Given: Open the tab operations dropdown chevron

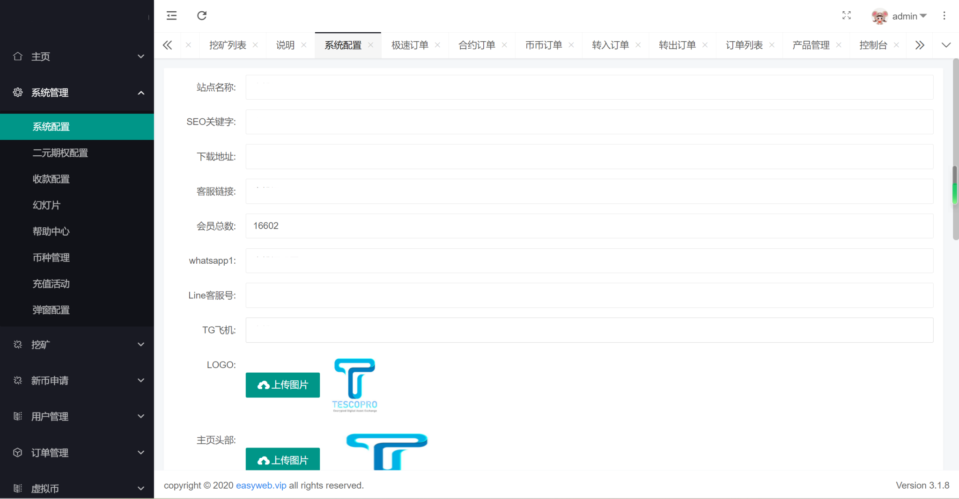Looking at the screenshot, I should pos(946,45).
